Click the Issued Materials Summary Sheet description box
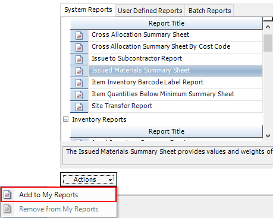Screen dimensions: 273x218 (x=168, y=156)
